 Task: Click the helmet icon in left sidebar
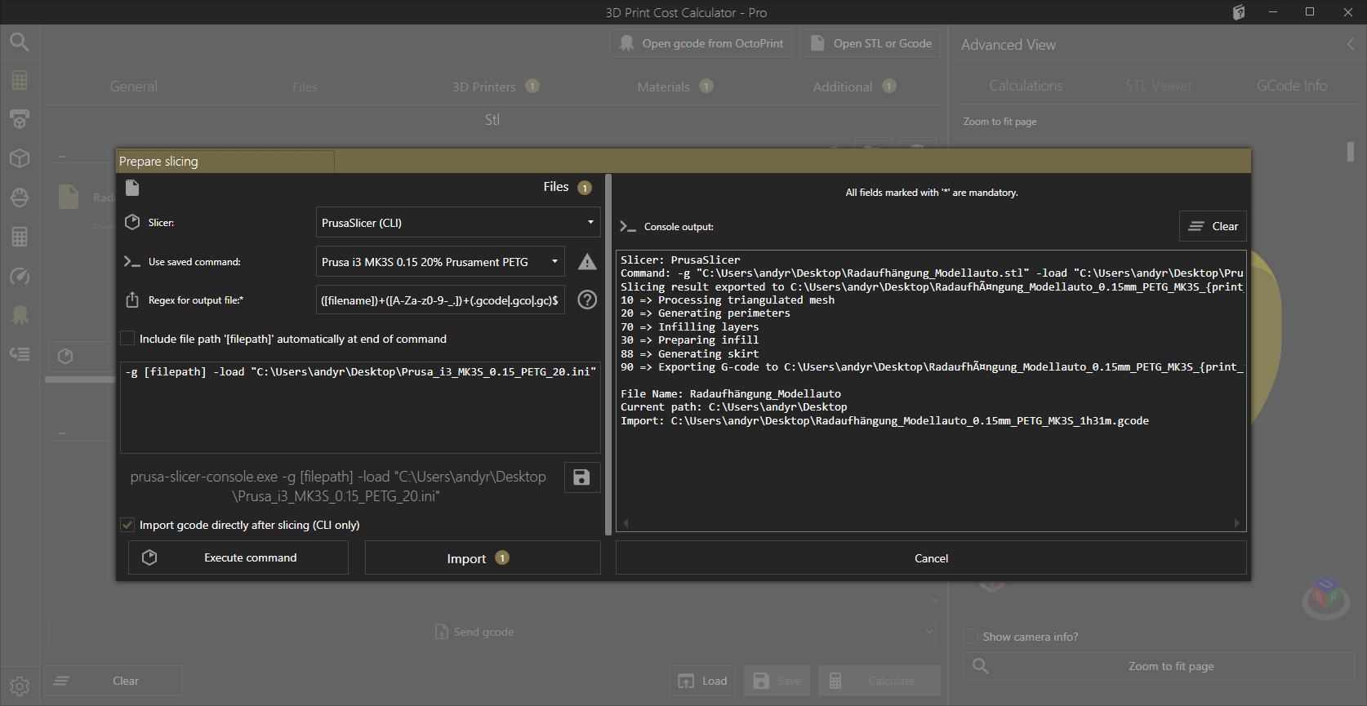[20, 198]
